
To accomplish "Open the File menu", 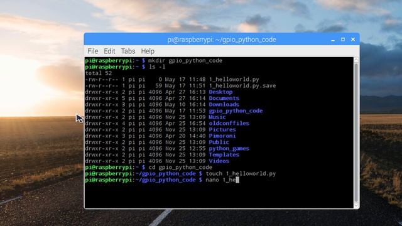I will 92,51.
